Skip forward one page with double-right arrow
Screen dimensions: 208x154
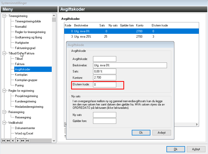point(22,141)
